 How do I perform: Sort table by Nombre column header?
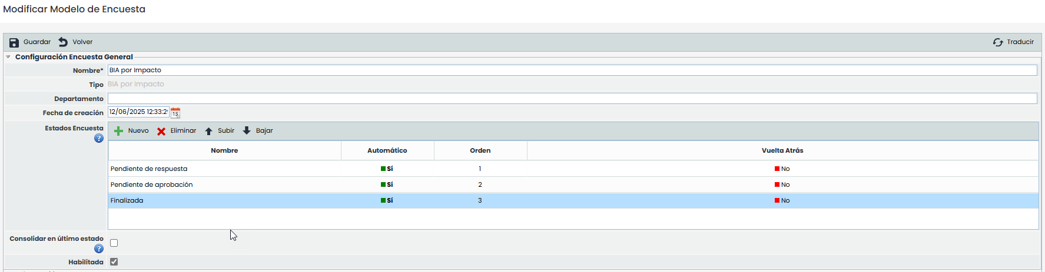click(x=224, y=150)
